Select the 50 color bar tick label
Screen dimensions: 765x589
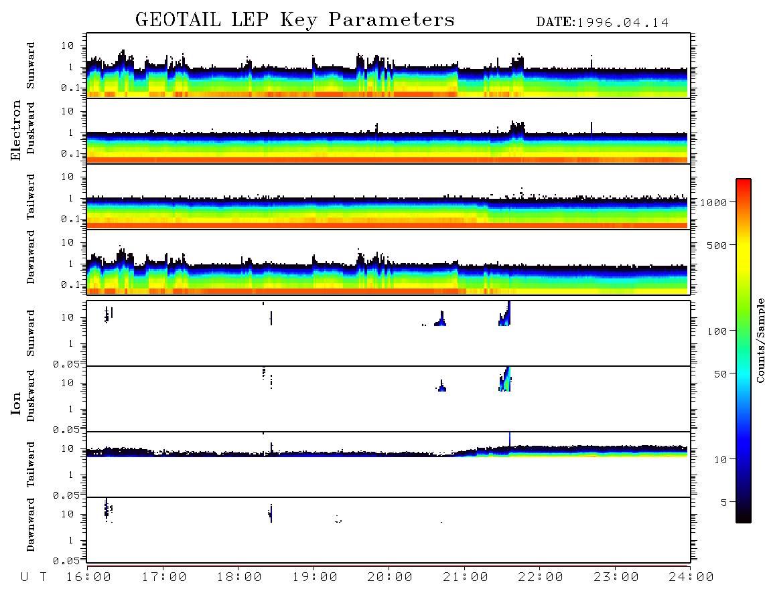(x=721, y=374)
